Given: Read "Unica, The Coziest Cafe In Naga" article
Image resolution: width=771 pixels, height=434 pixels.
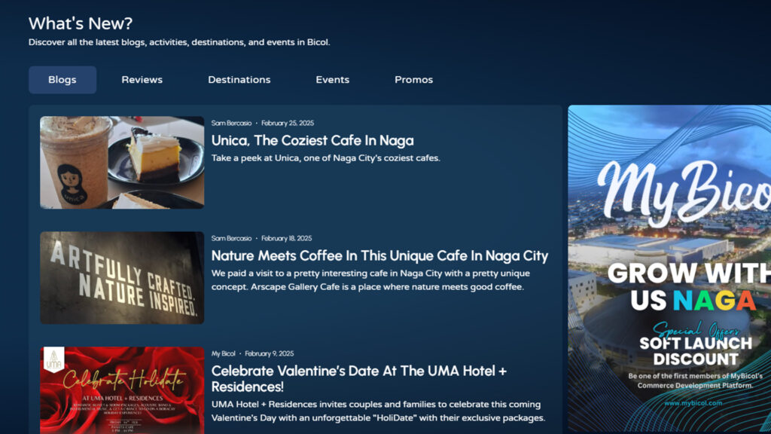Looking at the screenshot, I should 312,141.
